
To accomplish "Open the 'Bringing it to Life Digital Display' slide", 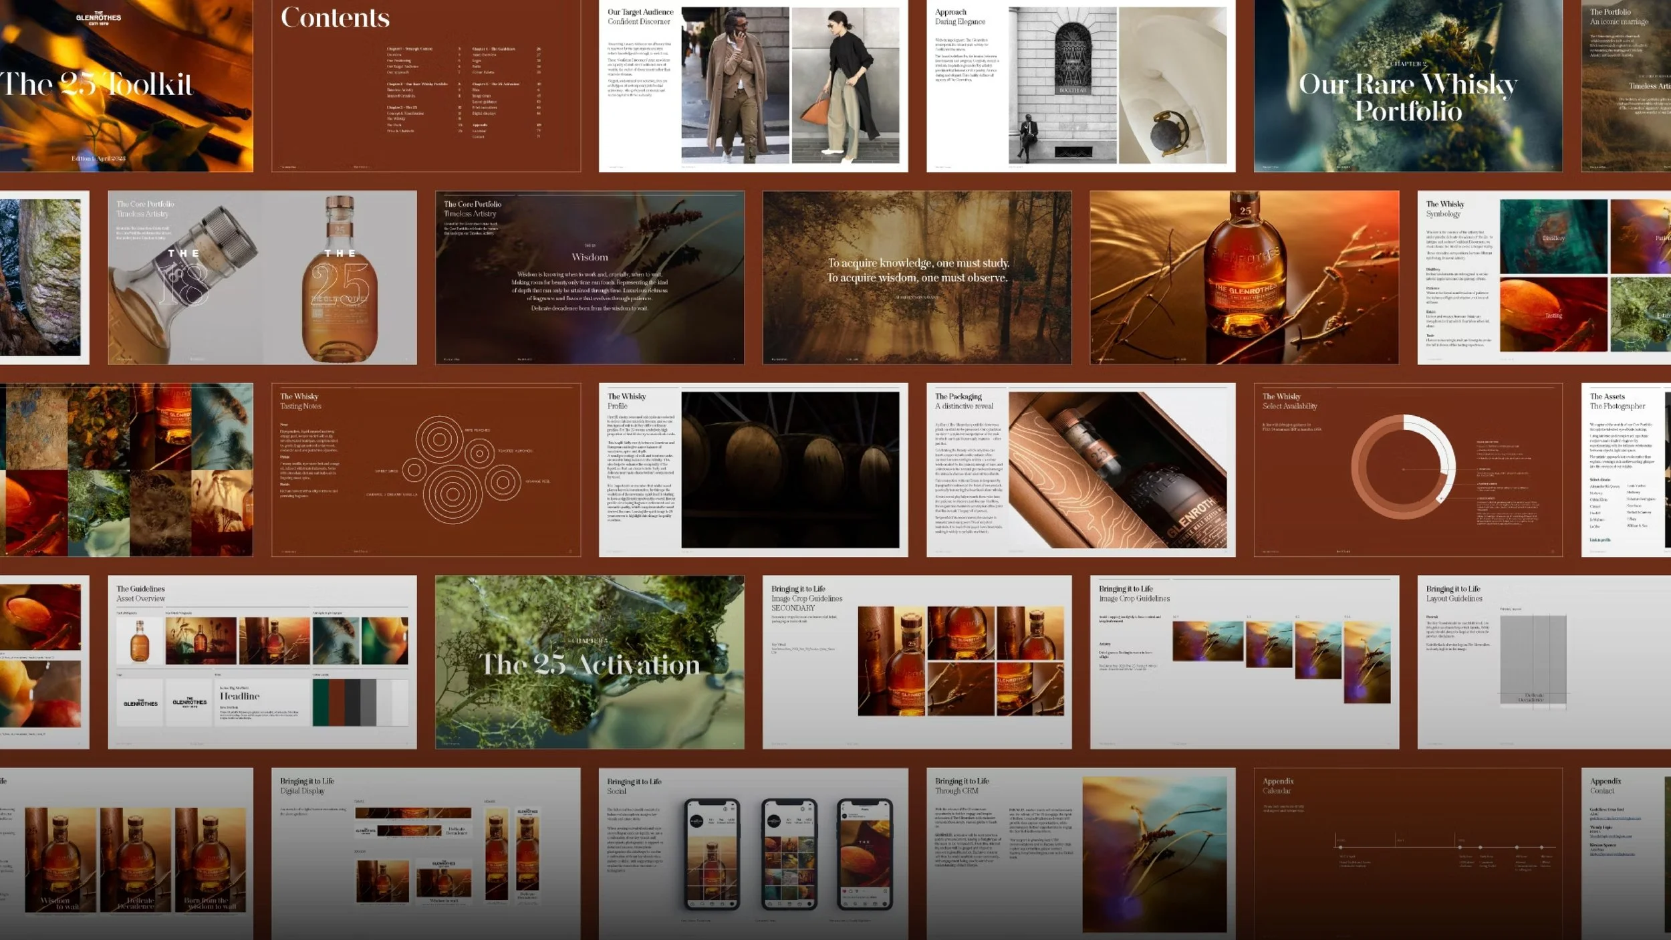I will click(x=426, y=854).
